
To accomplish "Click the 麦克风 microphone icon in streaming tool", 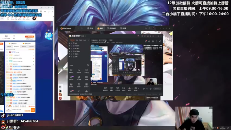I will 129,89.
